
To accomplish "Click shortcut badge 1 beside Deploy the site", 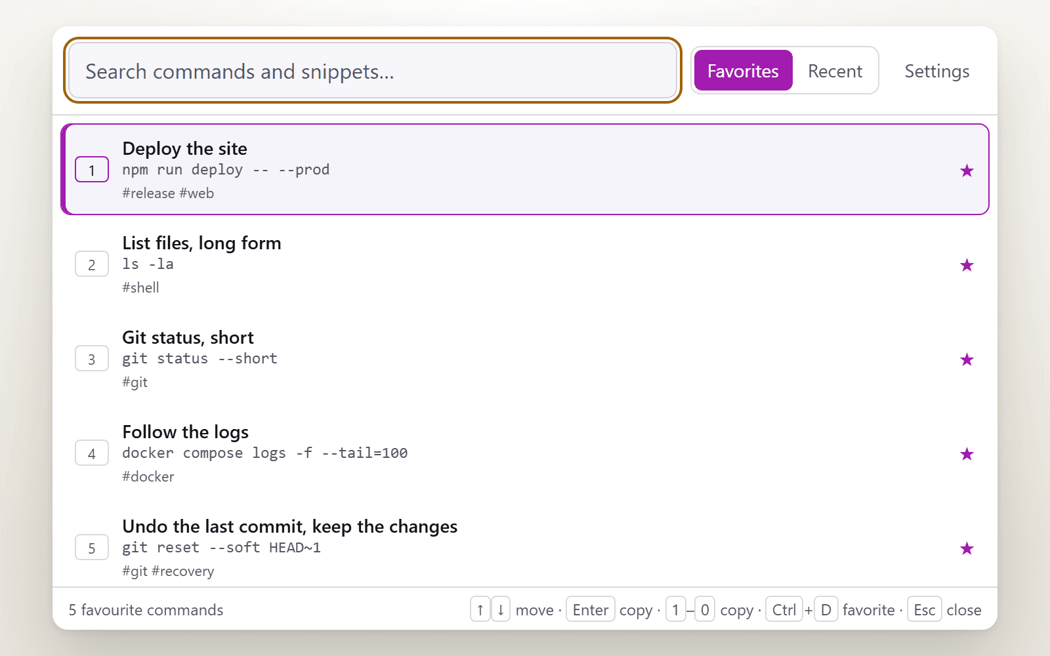I will point(92,170).
